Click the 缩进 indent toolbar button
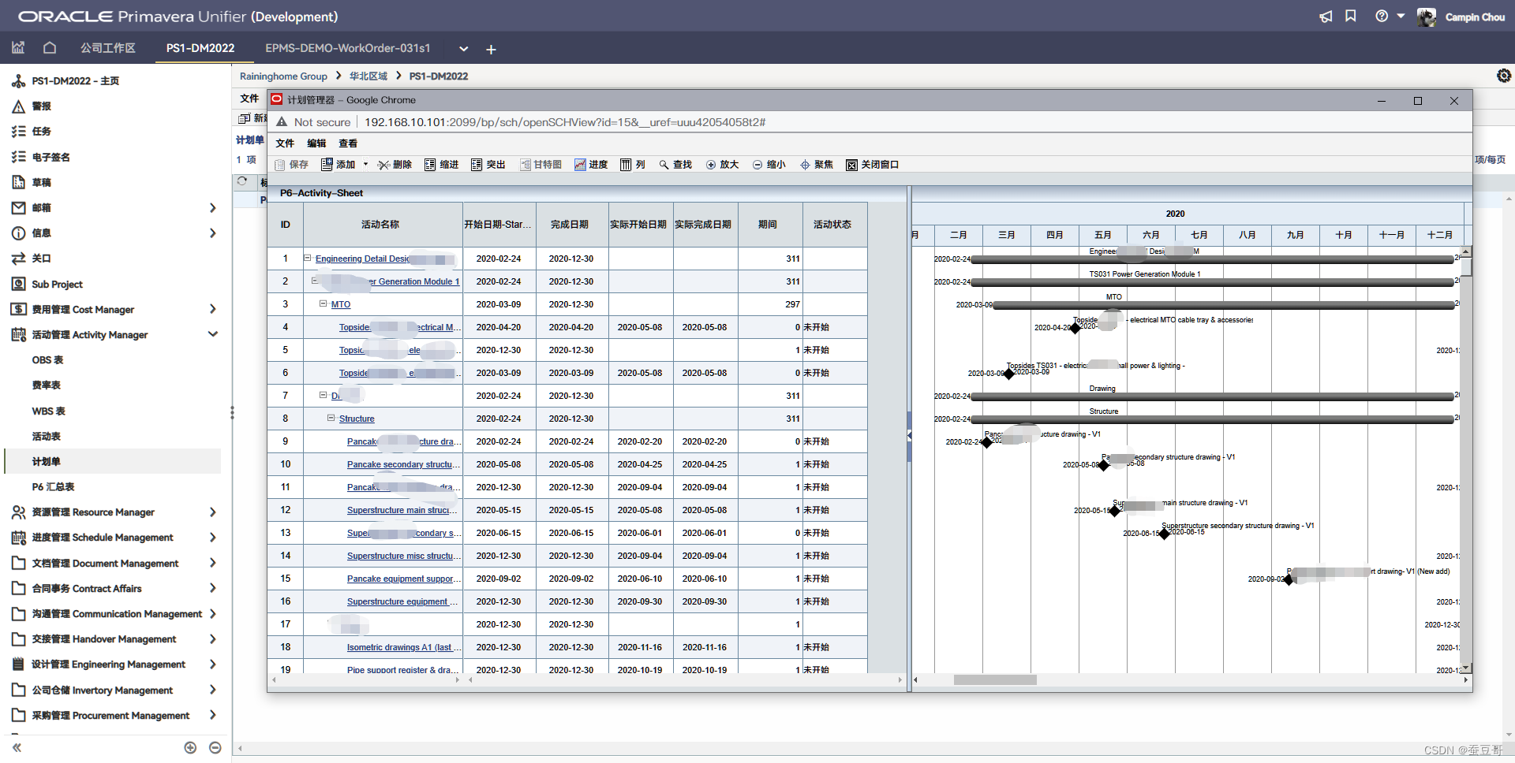This screenshot has width=1515, height=763. tap(442, 165)
